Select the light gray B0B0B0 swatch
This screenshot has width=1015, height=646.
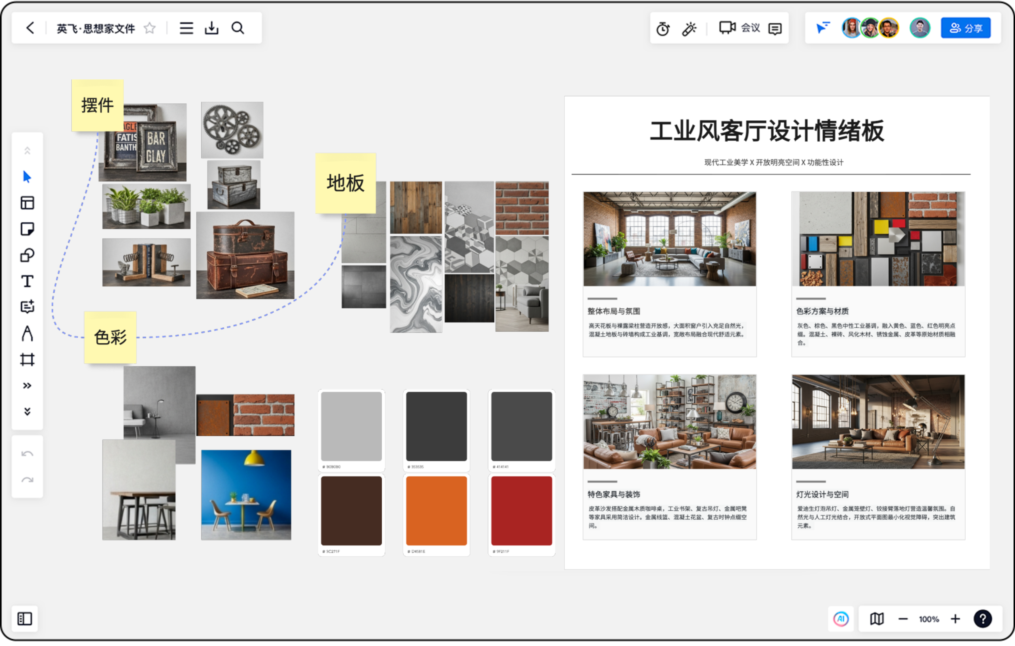[351, 427]
